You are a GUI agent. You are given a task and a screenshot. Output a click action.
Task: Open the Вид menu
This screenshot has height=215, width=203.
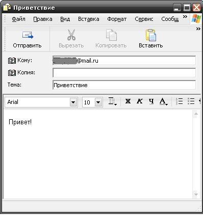pos(65,19)
